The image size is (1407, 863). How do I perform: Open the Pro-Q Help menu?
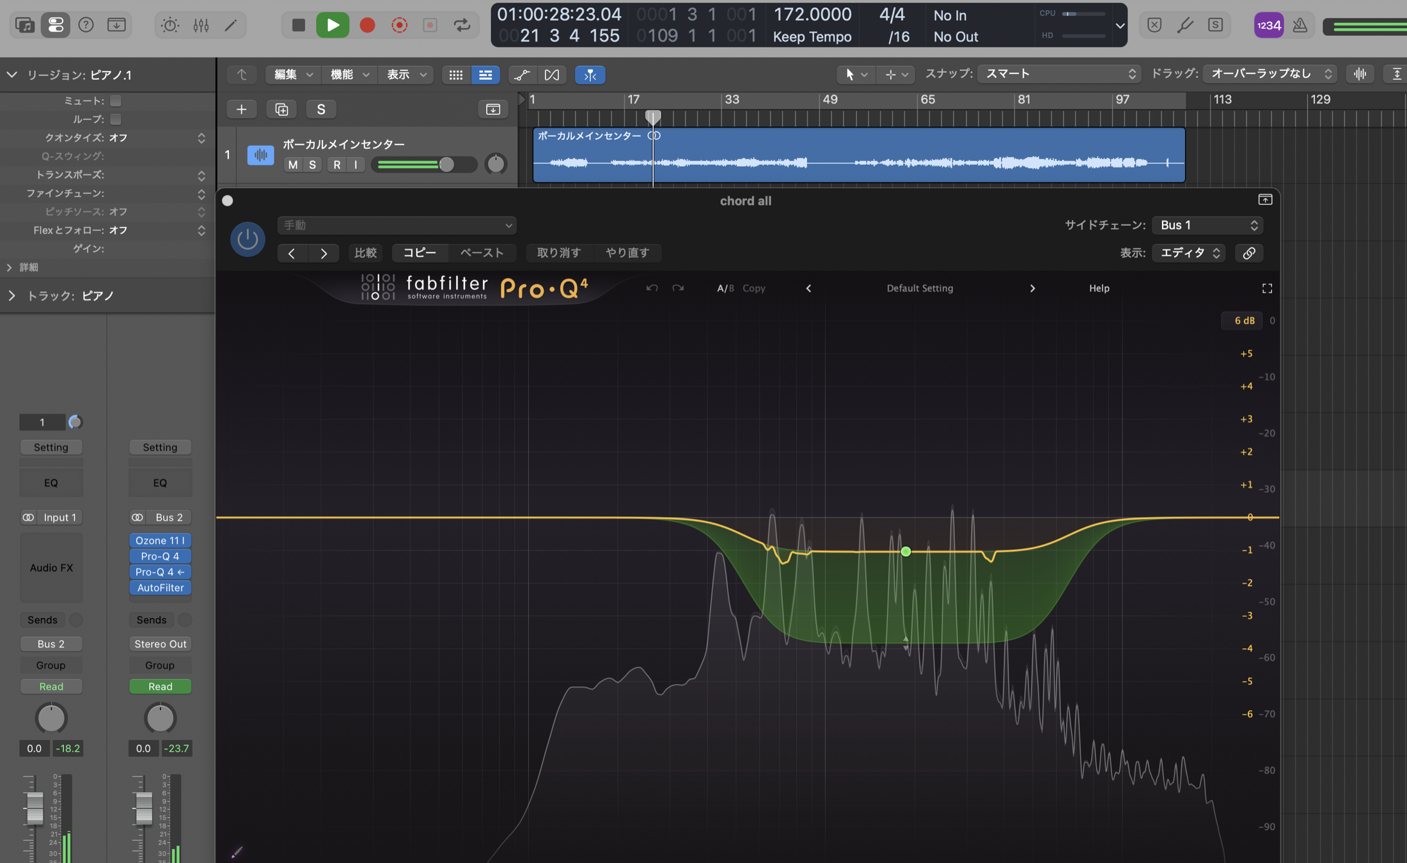[1099, 288]
